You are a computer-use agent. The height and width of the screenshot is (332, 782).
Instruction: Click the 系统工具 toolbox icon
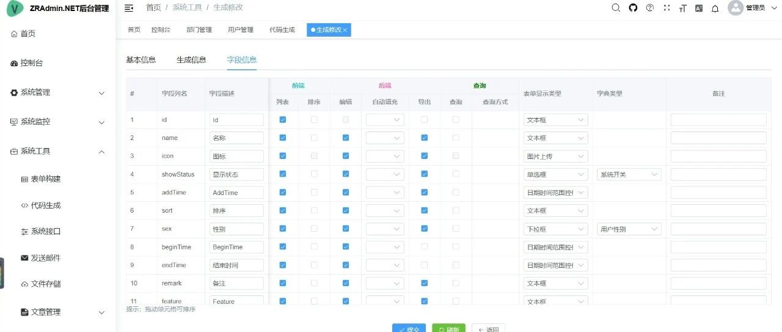point(14,151)
